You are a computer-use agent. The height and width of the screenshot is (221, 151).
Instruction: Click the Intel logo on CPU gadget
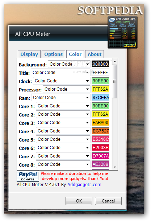(112, 20)
